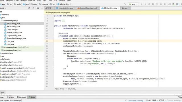The height and width of the screenshot is (102, 182).
Task: Click the Apply Changes lightning icon
Action: [x=145, y=4]
